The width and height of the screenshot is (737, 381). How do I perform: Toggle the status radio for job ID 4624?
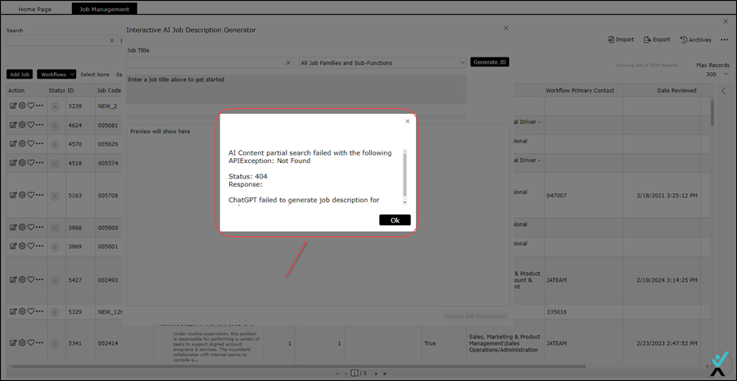pos(55,125)
